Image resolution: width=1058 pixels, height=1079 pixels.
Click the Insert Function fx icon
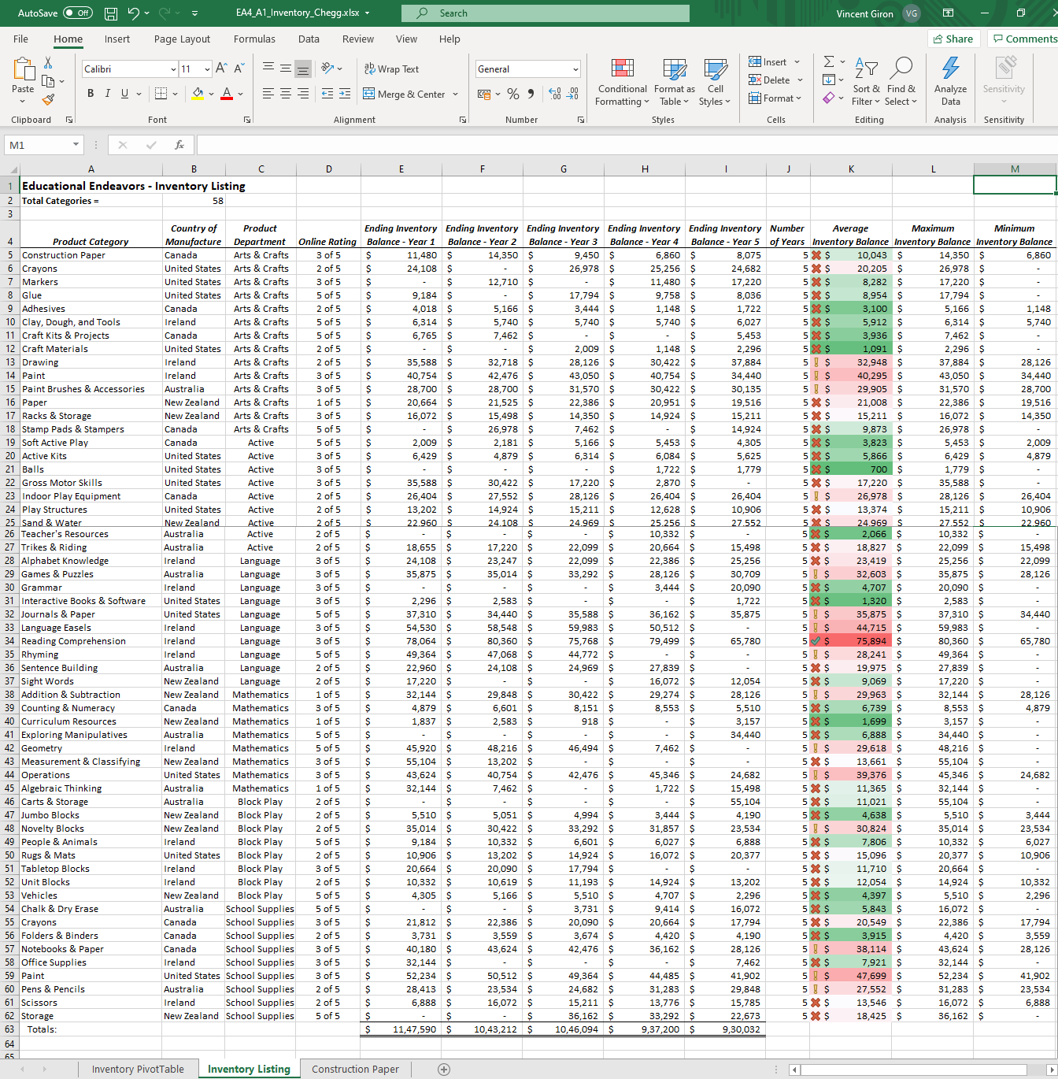pyautogui.click(x=179, y=145)
